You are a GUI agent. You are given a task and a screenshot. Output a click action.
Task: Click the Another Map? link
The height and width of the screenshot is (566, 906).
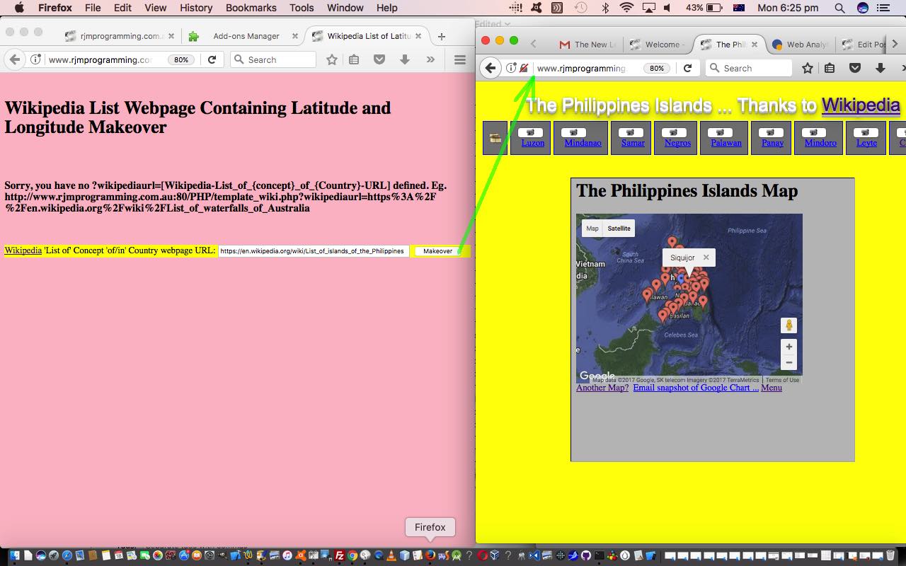click(x=602, y=388)
